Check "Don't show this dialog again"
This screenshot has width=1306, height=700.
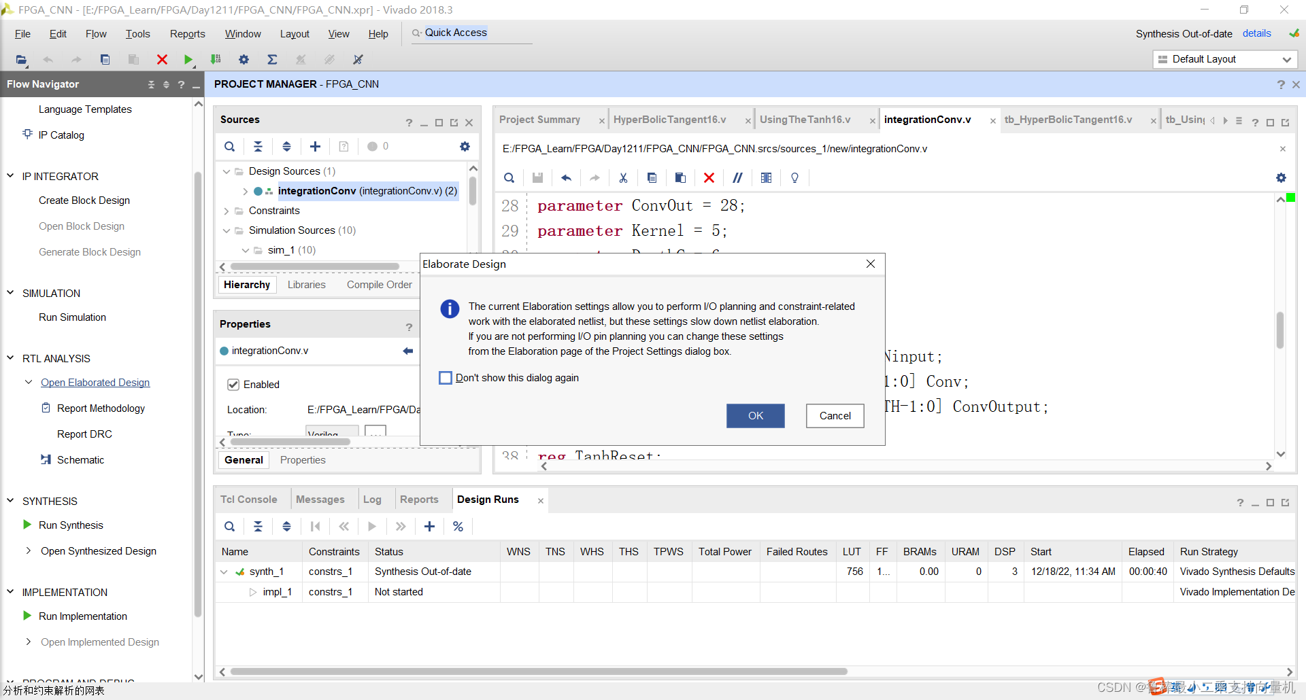(446, 378)
